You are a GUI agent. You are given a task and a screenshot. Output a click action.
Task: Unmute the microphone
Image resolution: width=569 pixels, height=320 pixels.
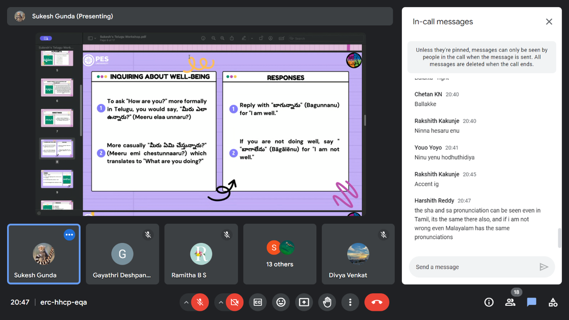(200, 302)
